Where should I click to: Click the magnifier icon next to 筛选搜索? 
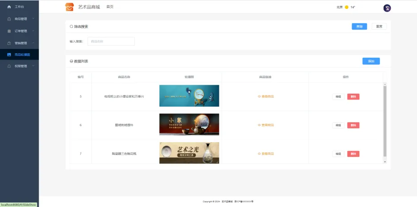[x=71, y=27]
